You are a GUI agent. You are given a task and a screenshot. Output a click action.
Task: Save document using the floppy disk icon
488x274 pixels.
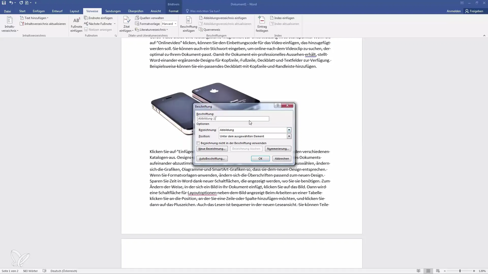point(4,3)
